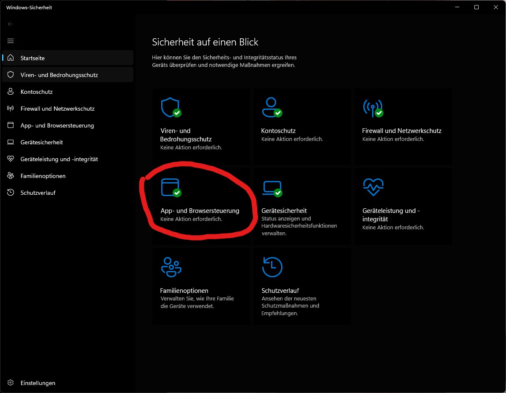This screenshot has height=393, width=506.
Task: Click the history clock icon on Schutzverlauf tile
Action: coord(272,267)
